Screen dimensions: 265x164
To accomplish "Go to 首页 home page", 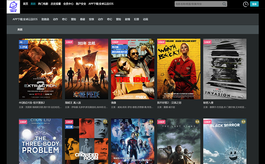I will pyautogui.click(x=26, y=4).
